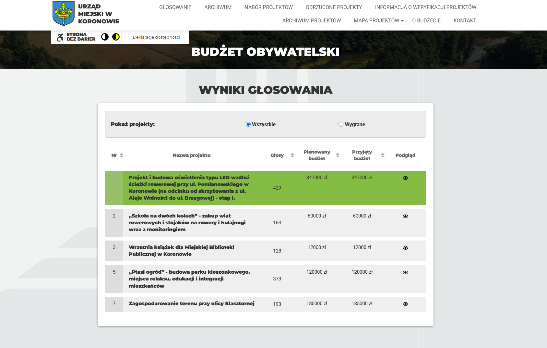Viewport: 547px width, 348px height.
Task: Open the Kontakt page link
Action: point(465,21)
